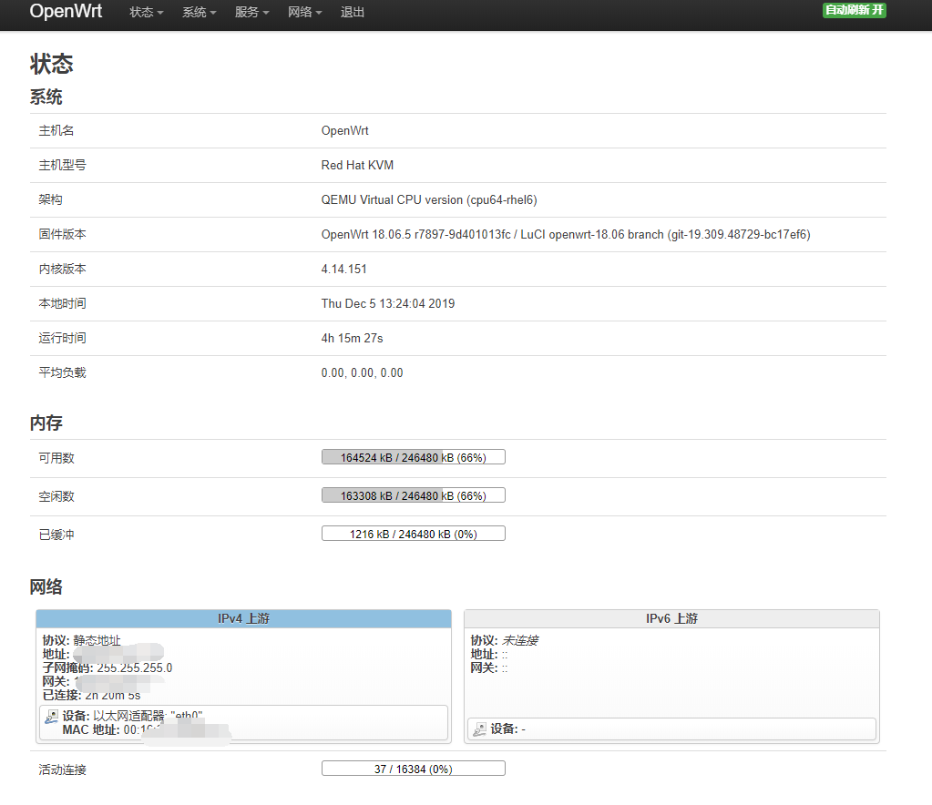
Task: Click the Red Hat KVM model text
Action: [x=357, y=165]
